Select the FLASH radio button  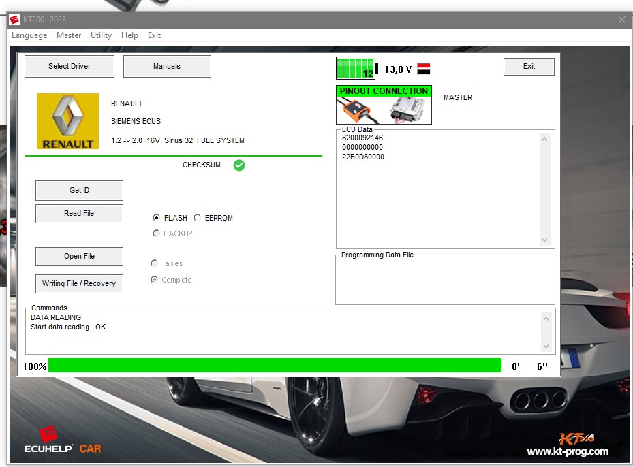tap(157, 218)
